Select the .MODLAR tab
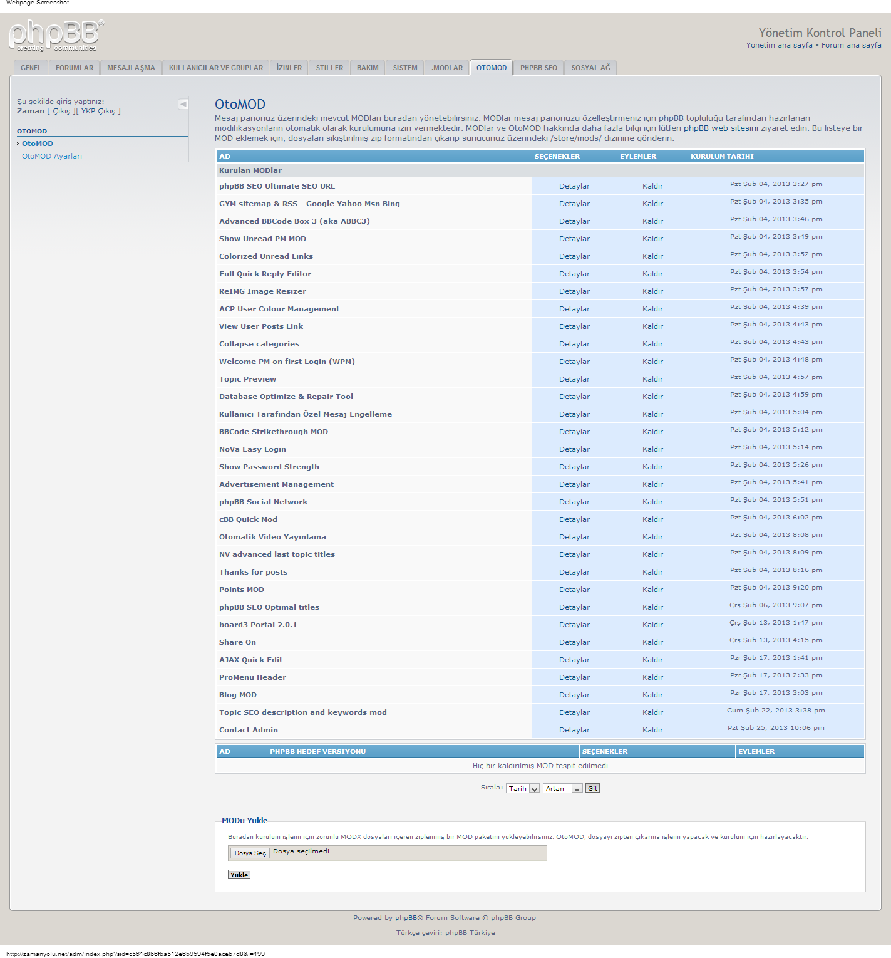This screenshot has width=891, height=958. click(x=447, y=68)
